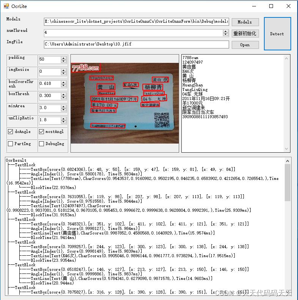Click scroll-up arrow of recognized text box

point(286,59)
